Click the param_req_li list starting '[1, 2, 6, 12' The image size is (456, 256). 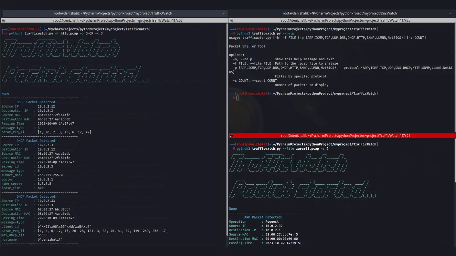[103, 231]
